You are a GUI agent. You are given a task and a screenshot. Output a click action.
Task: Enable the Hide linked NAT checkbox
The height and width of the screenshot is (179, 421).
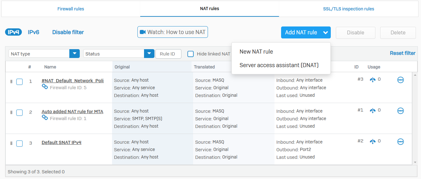click(x=191, y=54)
